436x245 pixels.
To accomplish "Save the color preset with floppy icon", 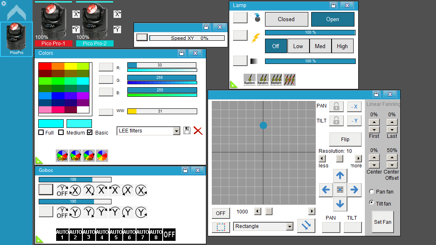I will (187, 131).
